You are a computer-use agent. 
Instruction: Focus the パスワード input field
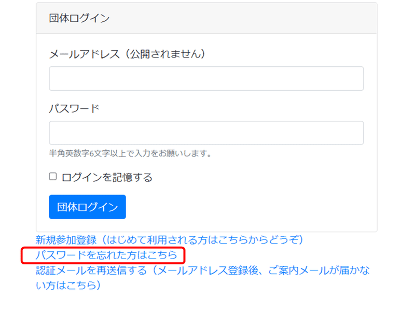(206, 133)
